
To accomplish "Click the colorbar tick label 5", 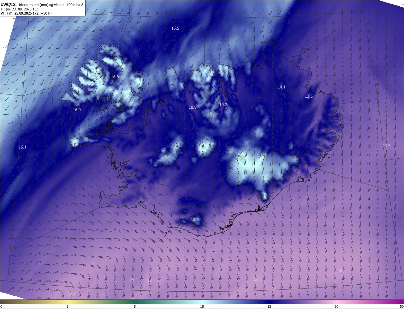I will coord(135,307).
